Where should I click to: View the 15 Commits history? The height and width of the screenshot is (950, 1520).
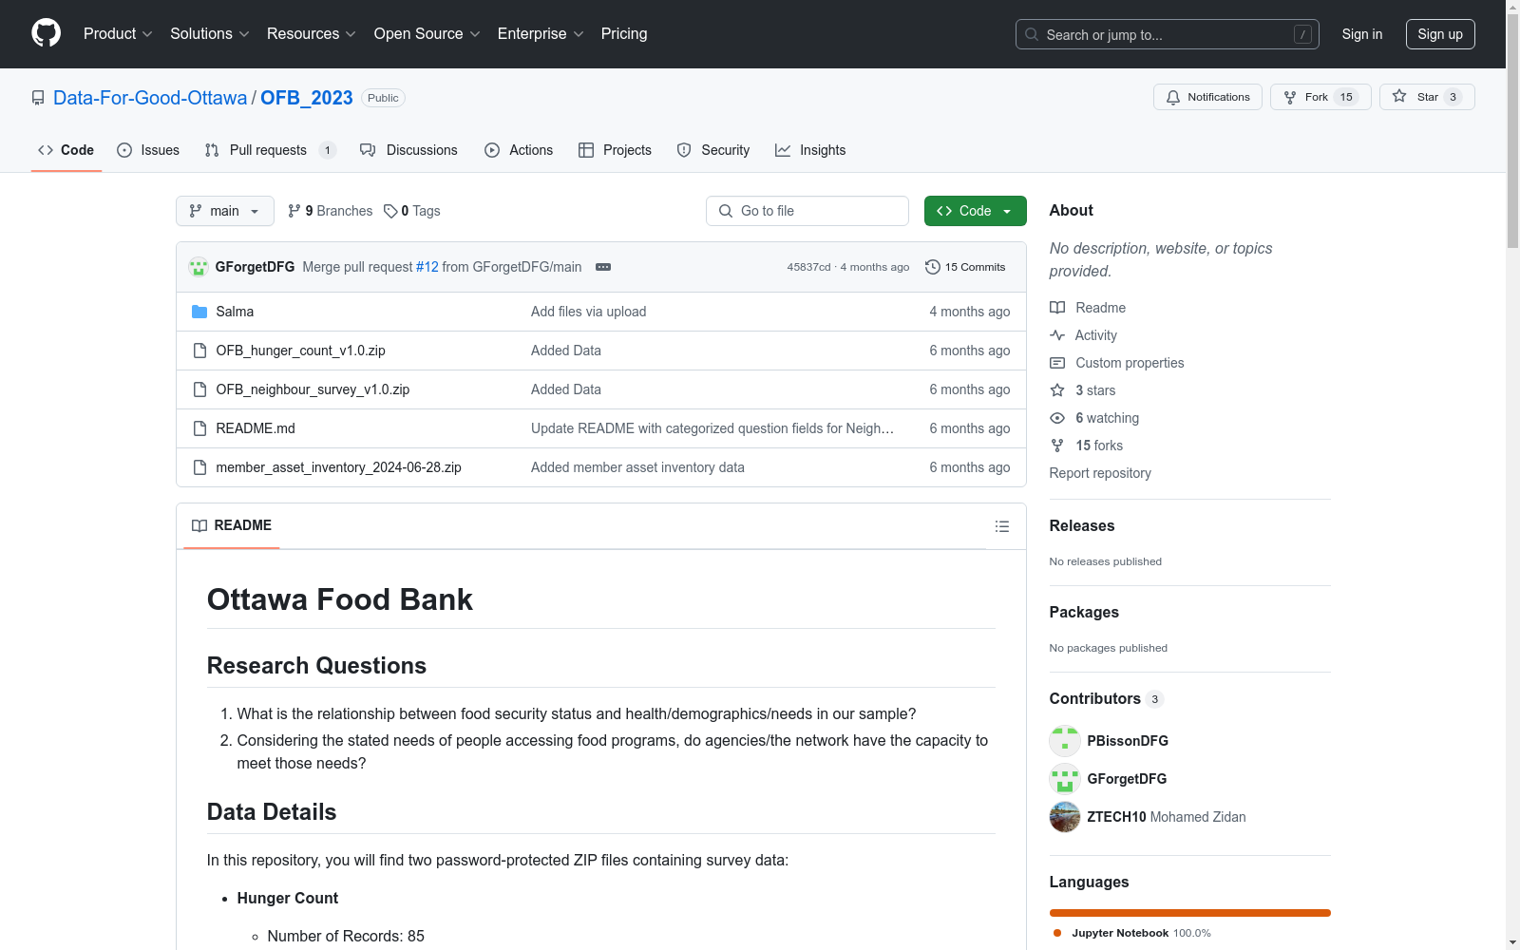tap(965, 267)
